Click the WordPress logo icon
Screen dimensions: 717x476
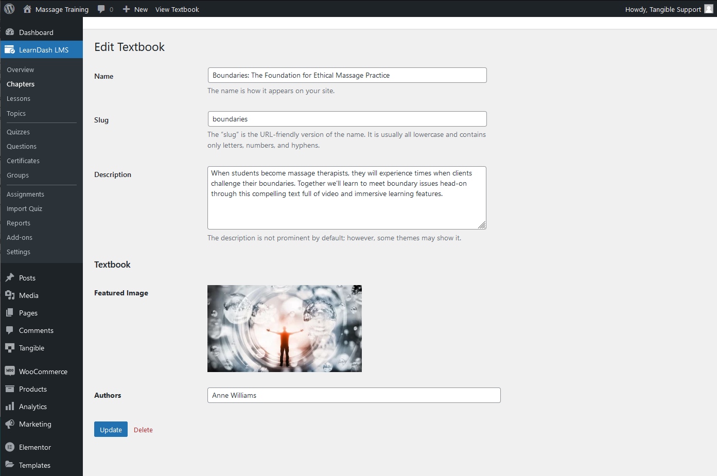(9, 9)
